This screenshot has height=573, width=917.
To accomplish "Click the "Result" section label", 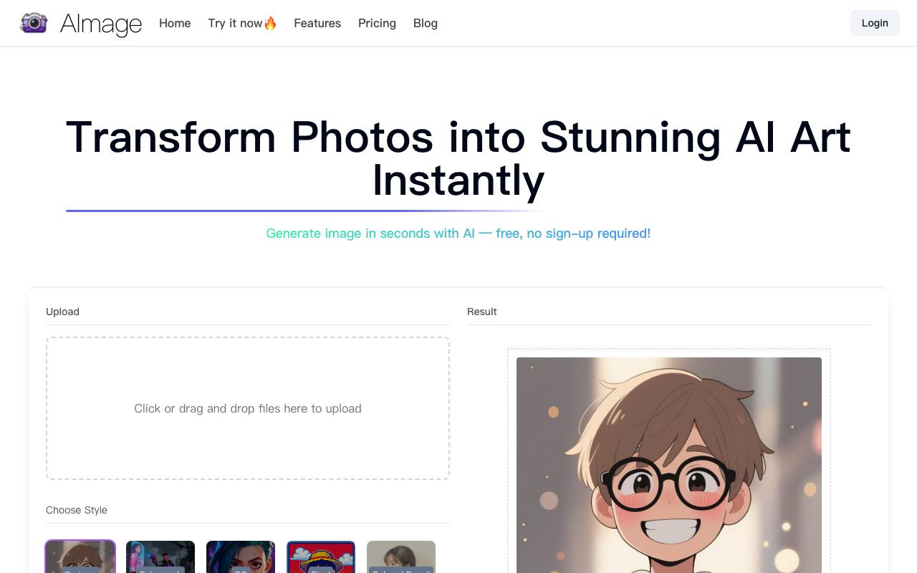I will pos(481,312).
